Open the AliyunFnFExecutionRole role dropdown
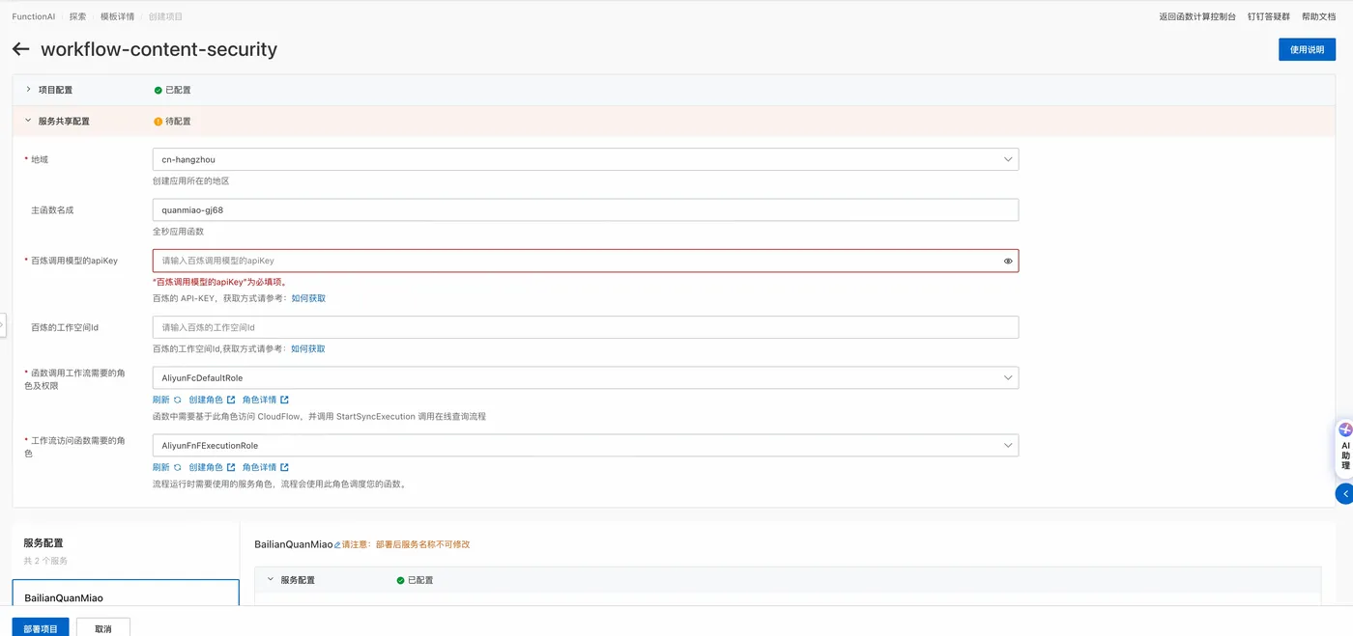This screenshot has width=1353, height=636. pos(586,446)
